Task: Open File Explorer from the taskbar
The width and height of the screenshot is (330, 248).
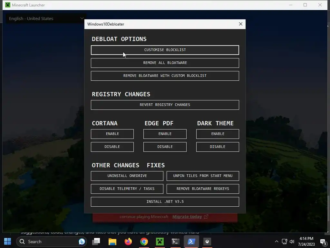Action: (x=112, y=242)
